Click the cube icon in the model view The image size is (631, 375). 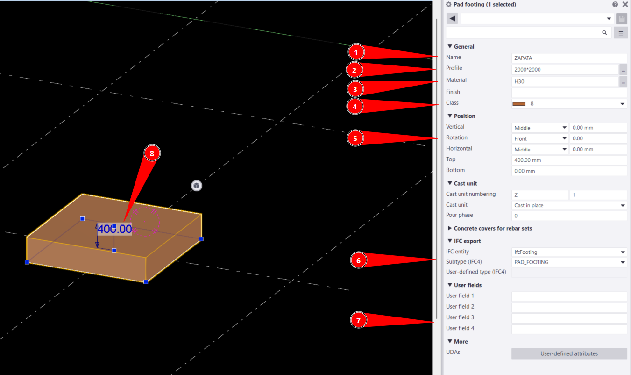(197, 186)
